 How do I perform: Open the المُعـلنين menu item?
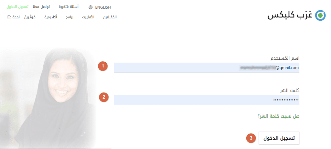pos(110,17)
